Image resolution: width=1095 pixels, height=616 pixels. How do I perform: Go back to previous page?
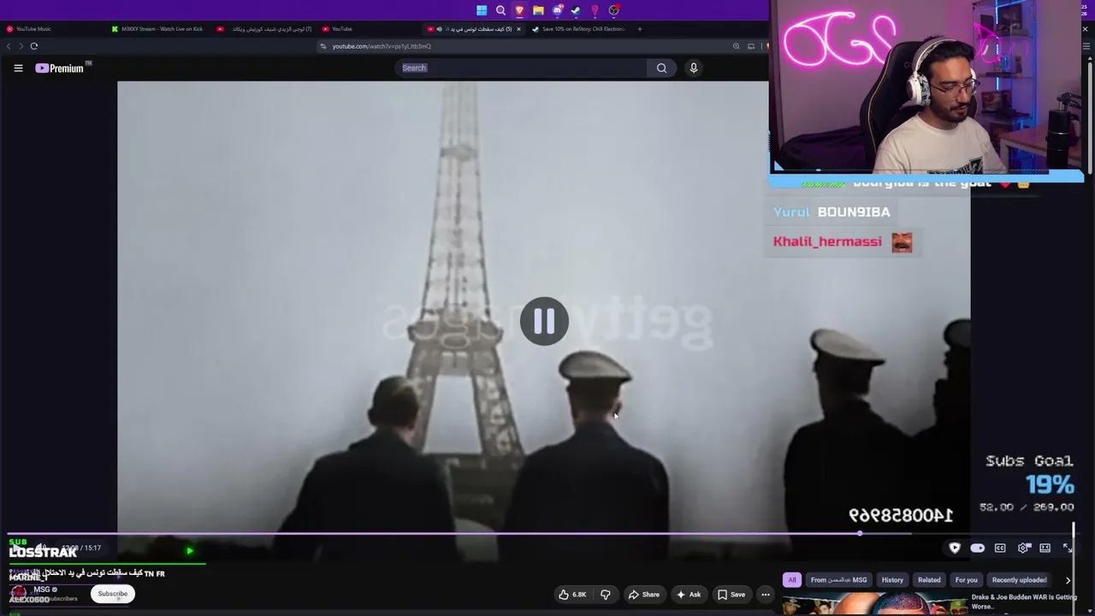pos(9,46)
